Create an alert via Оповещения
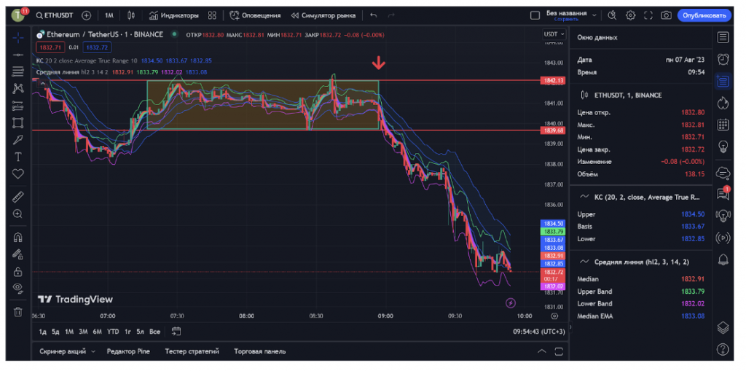 (x=255, y=15)
